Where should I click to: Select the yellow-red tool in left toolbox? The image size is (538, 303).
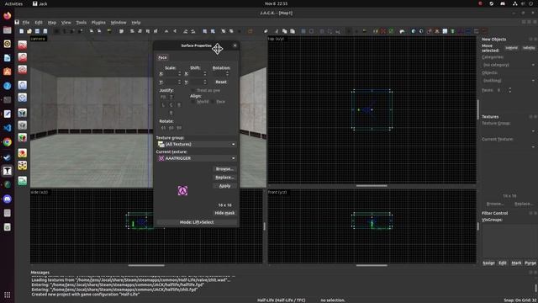23,166
